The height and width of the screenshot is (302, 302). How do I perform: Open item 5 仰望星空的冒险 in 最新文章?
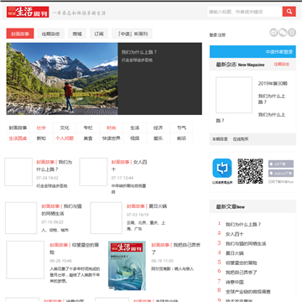[x=242, y=263]
